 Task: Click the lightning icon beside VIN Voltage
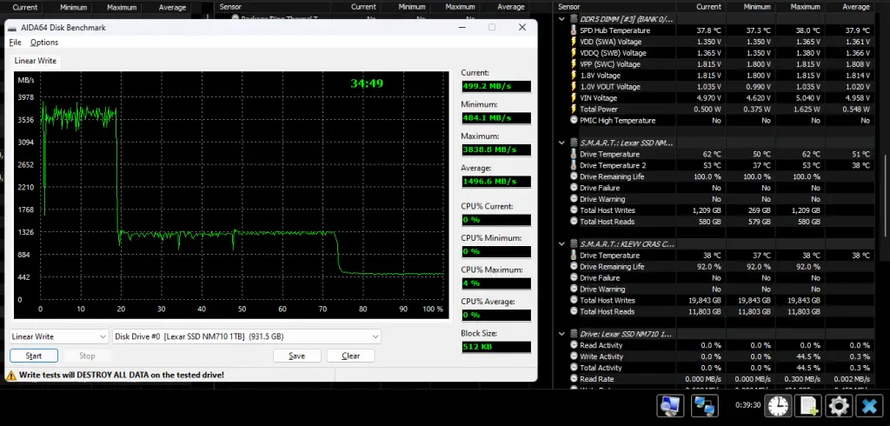pyautogui.click(x=574, y=98)
